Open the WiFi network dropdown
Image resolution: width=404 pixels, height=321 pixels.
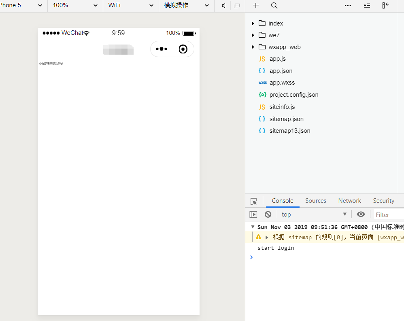pos(131,6)
